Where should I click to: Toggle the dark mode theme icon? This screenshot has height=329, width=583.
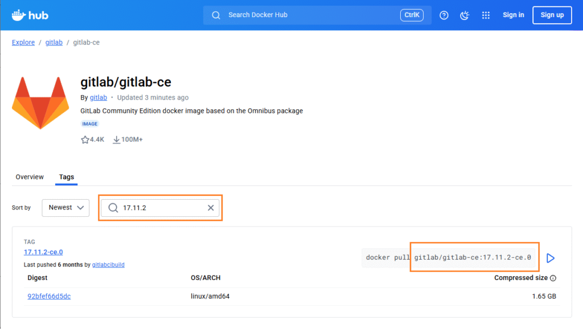(465, 15)
